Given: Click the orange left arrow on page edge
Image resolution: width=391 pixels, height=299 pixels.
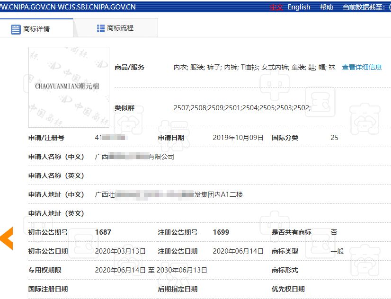Looking at the screenshot, I should pos(6,238).
